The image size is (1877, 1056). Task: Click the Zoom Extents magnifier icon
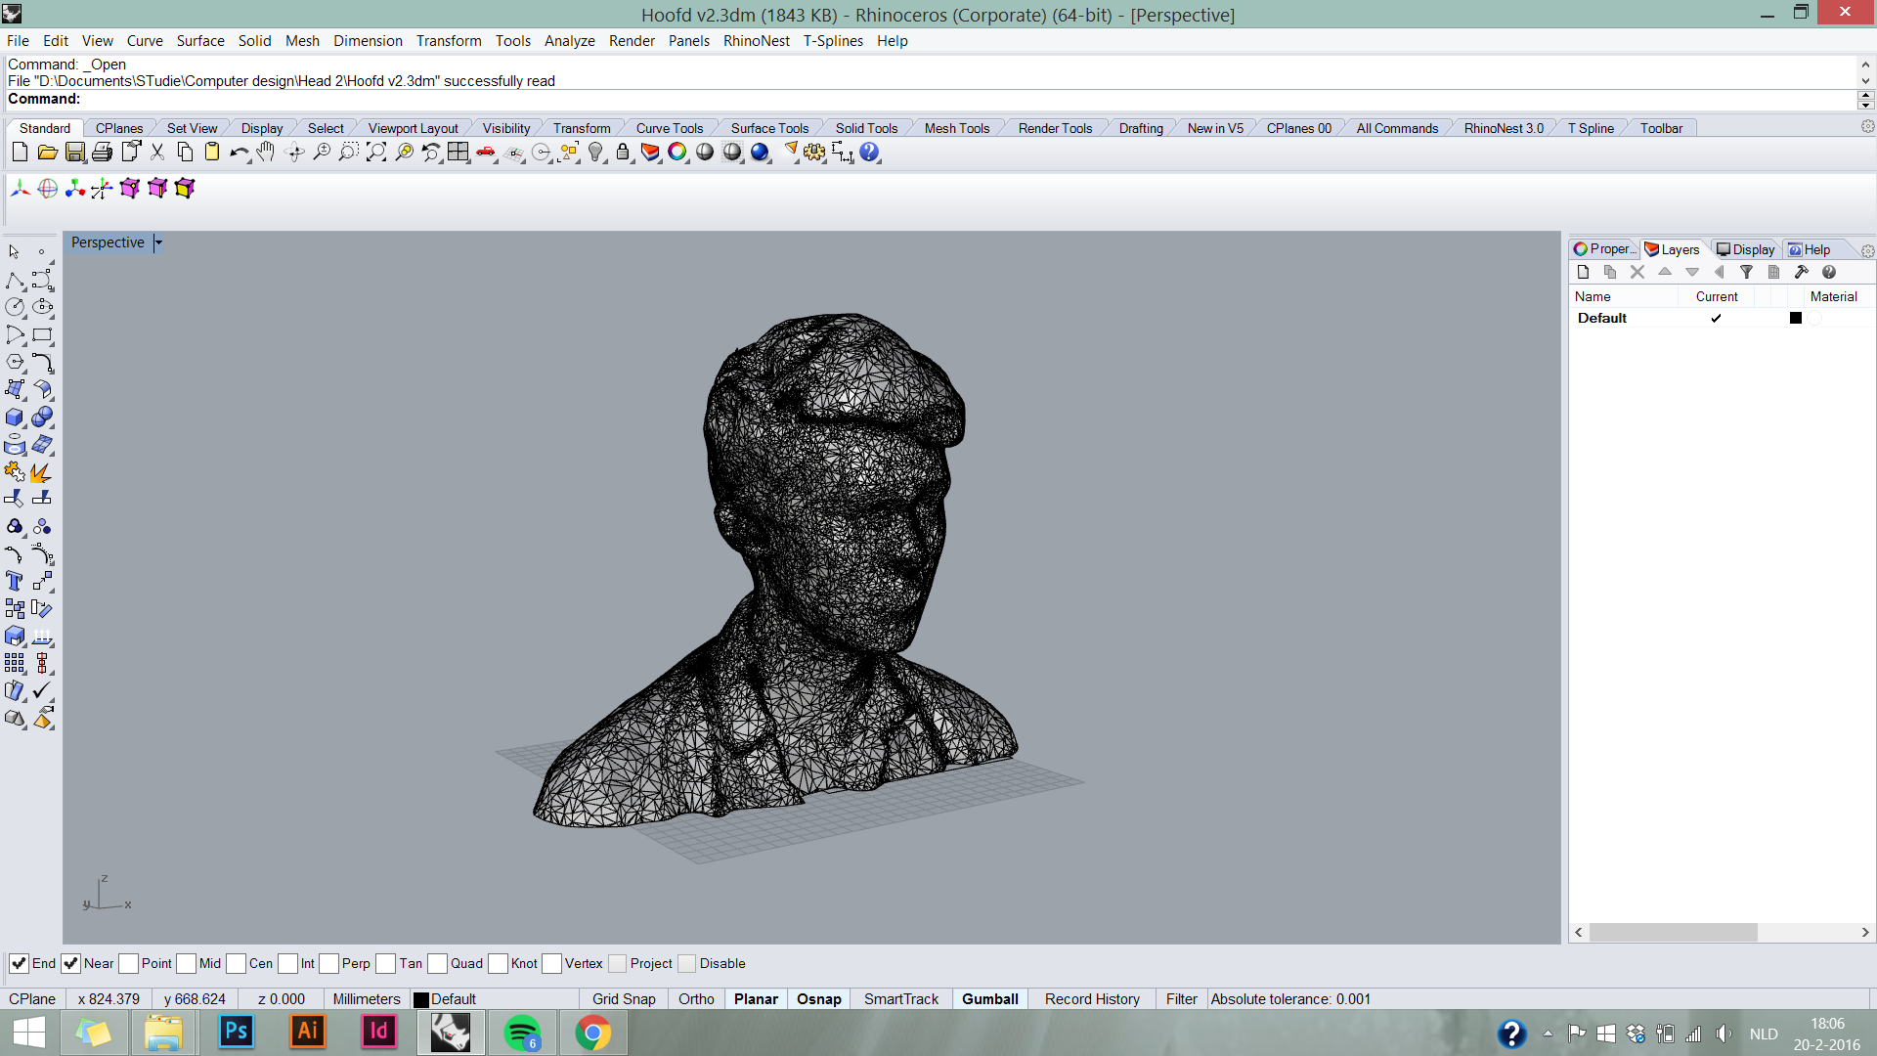tap(375, 153)
